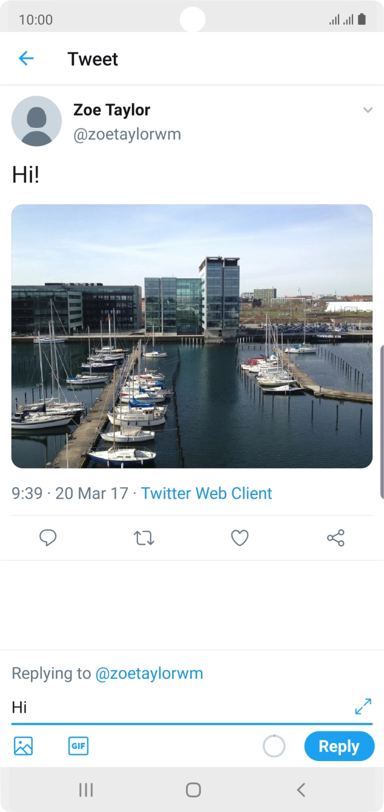The height and width of the screenshot is (812, 384).
Task: Tap the @zoetaylorwm mention in reply header
Action: 149,673
